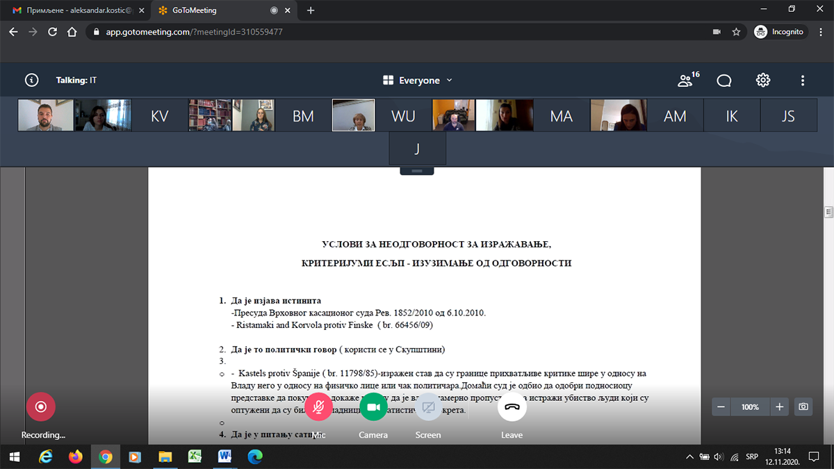Screen dimensions: 834x469
Task: Click the text Да је изјава истинита
Action: pos(276,301)
